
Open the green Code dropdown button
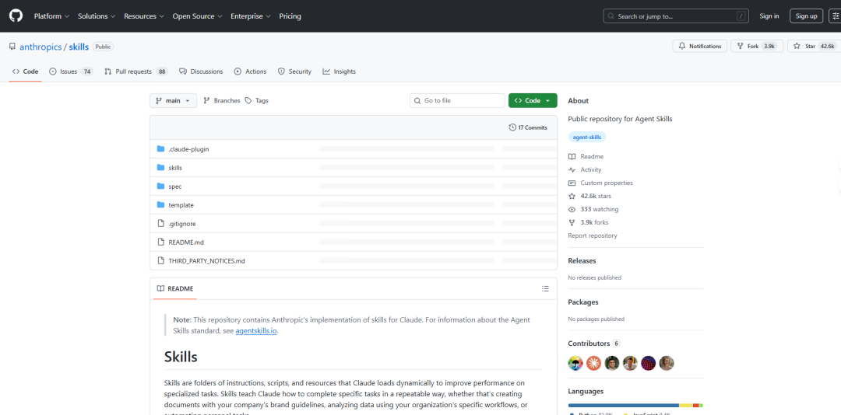coord(533,101)
